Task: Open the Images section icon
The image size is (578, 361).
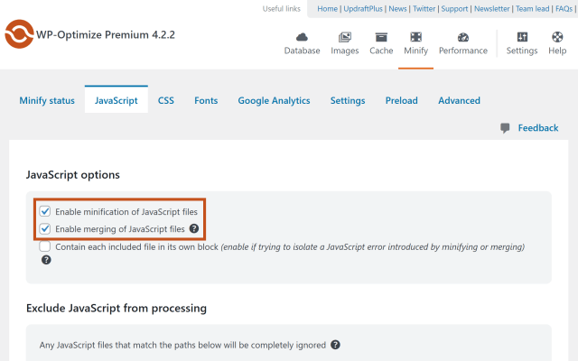Action: (x=345, y=37)
